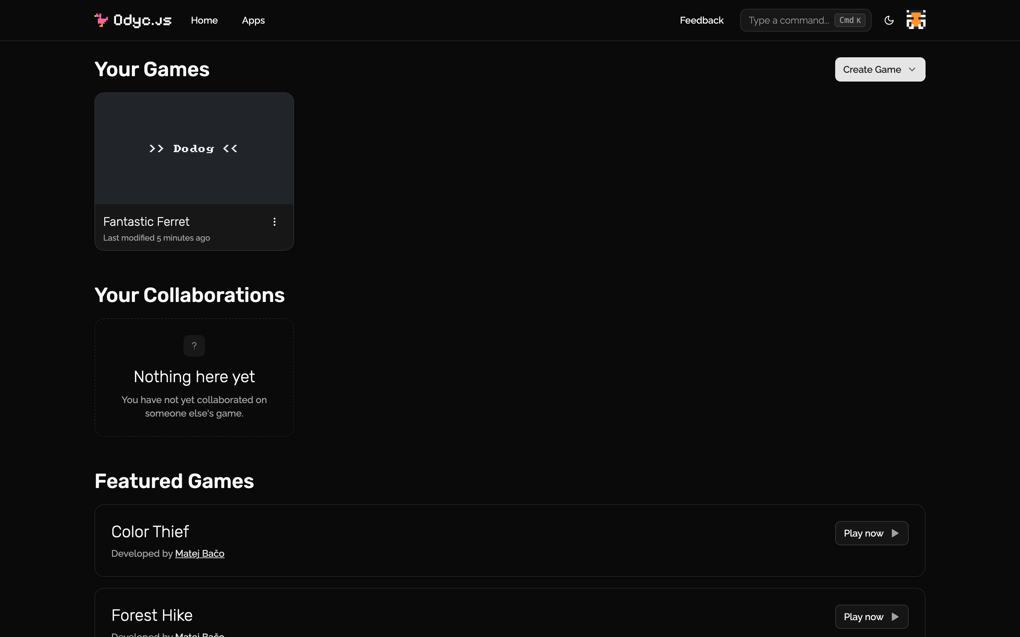Click Play now on Color Thief
Image resolution: width=1020 pixels, height=637 pixels.
[872, 533]
